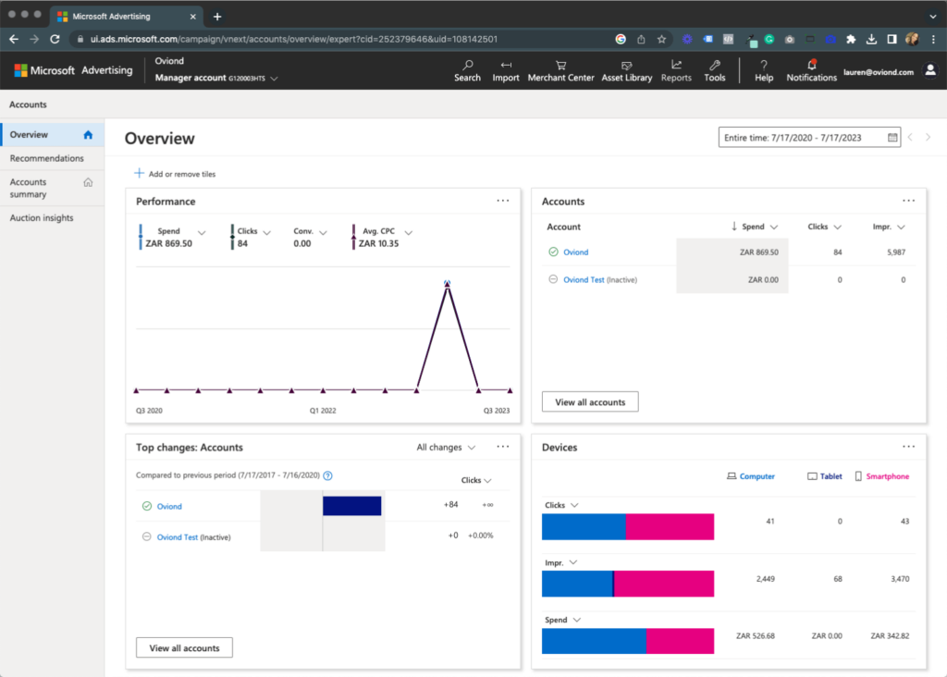This screenshot has height=677, width=947.
Task: Click the home icon beside Overview
Action: [88, 135]
